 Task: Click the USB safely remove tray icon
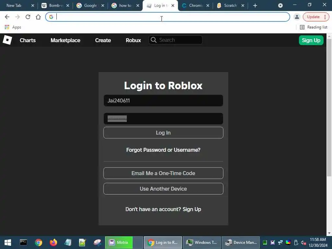[x=296, y=243]
